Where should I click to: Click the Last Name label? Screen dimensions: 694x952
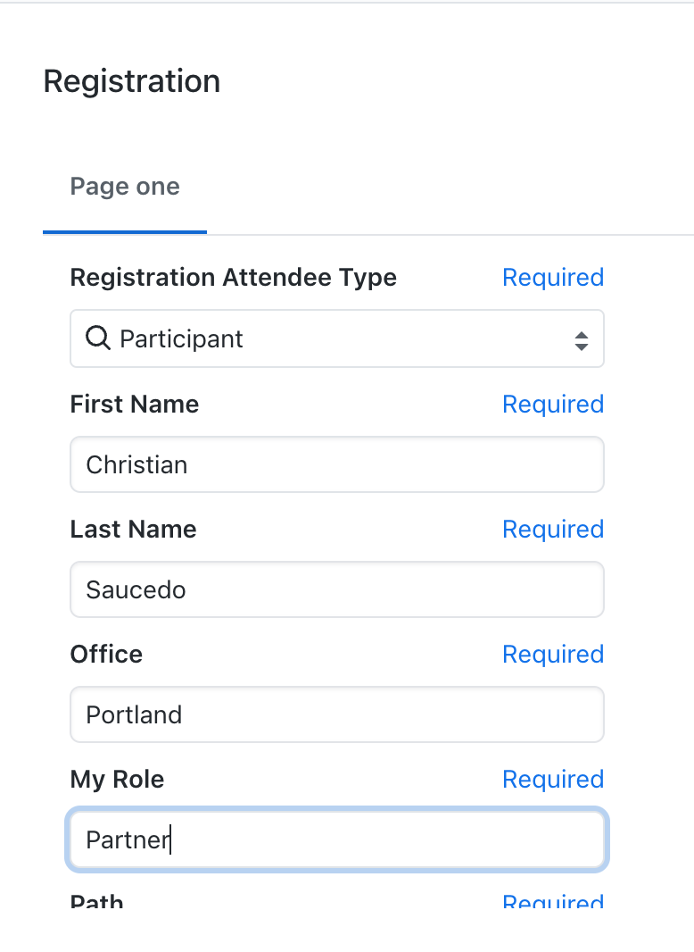click(x=133, y=530)
